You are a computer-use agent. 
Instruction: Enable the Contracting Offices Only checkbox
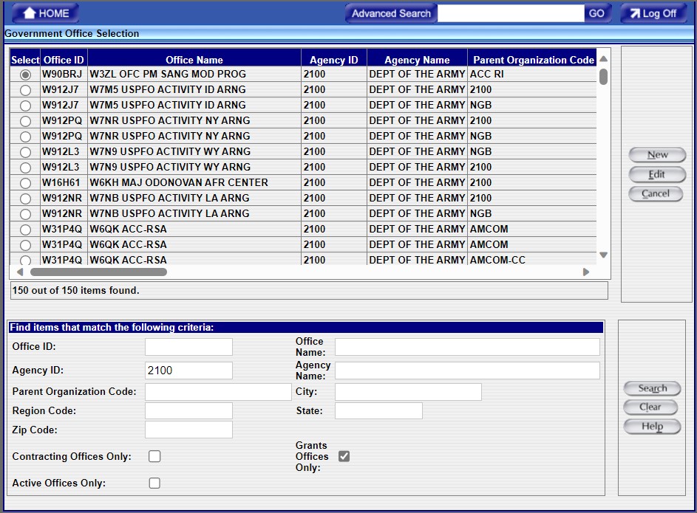tap(154, 456)
